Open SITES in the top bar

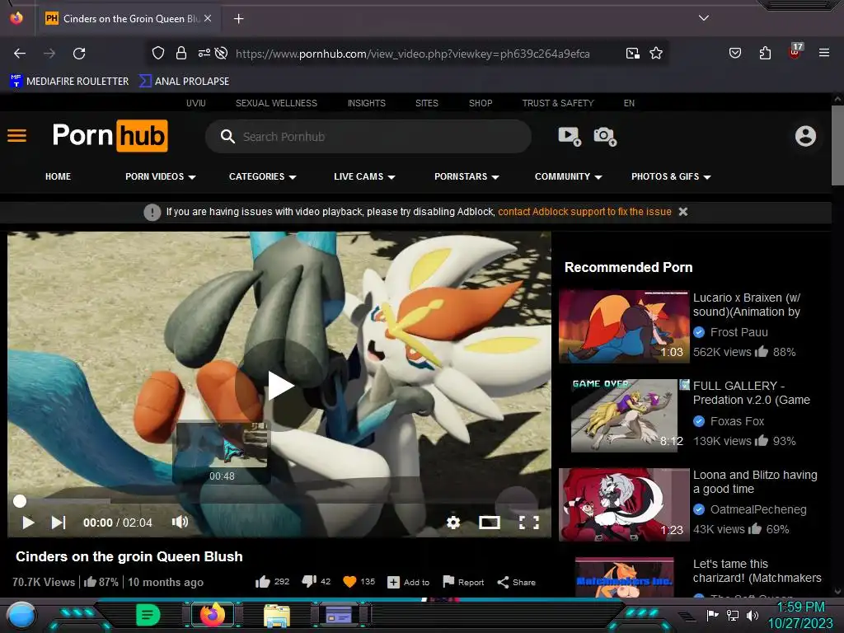[427, 103]
